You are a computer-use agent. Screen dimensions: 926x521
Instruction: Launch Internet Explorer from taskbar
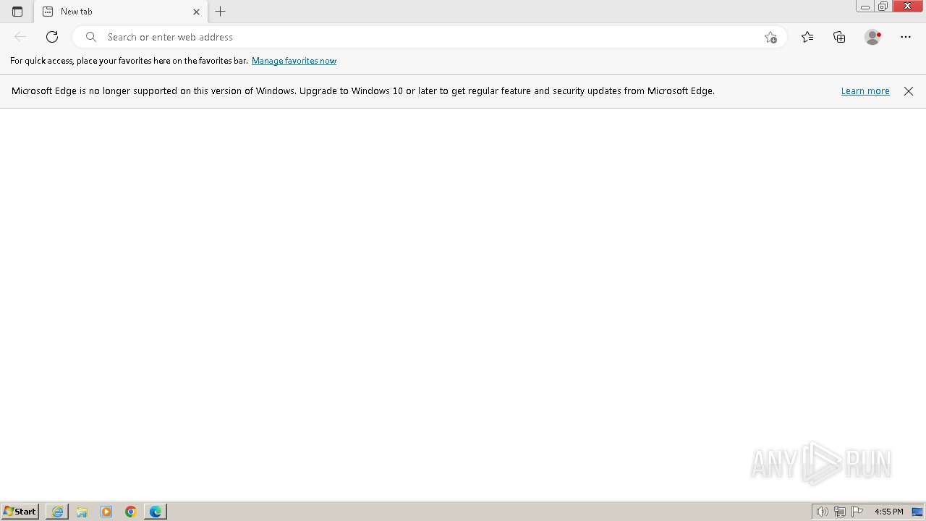click(x=58, y=512)
